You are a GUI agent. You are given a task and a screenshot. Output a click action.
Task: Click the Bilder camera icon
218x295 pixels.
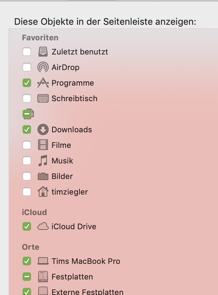point(43,176)
